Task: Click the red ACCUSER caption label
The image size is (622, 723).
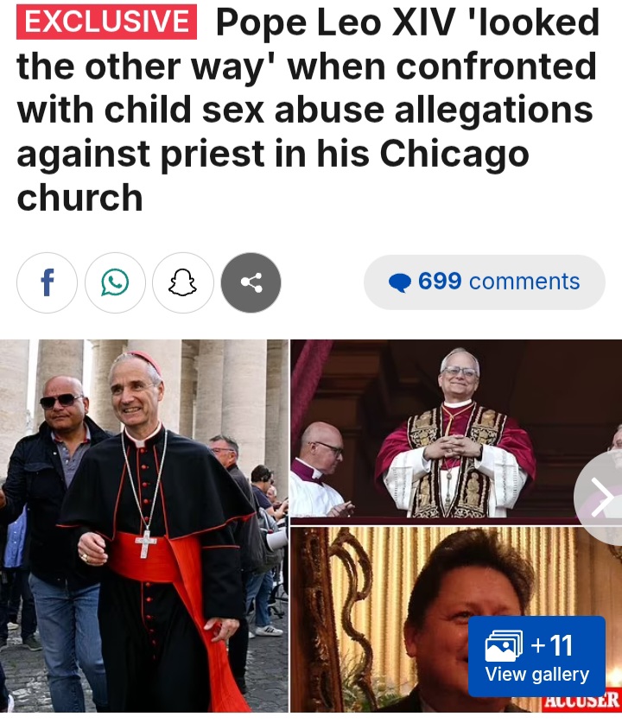Action: tap(581, 701)
